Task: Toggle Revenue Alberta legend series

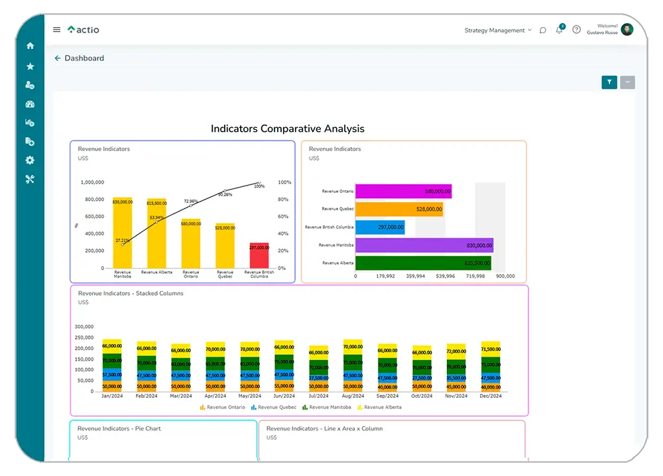Action: pyautogui.click(x=379, y=407)
